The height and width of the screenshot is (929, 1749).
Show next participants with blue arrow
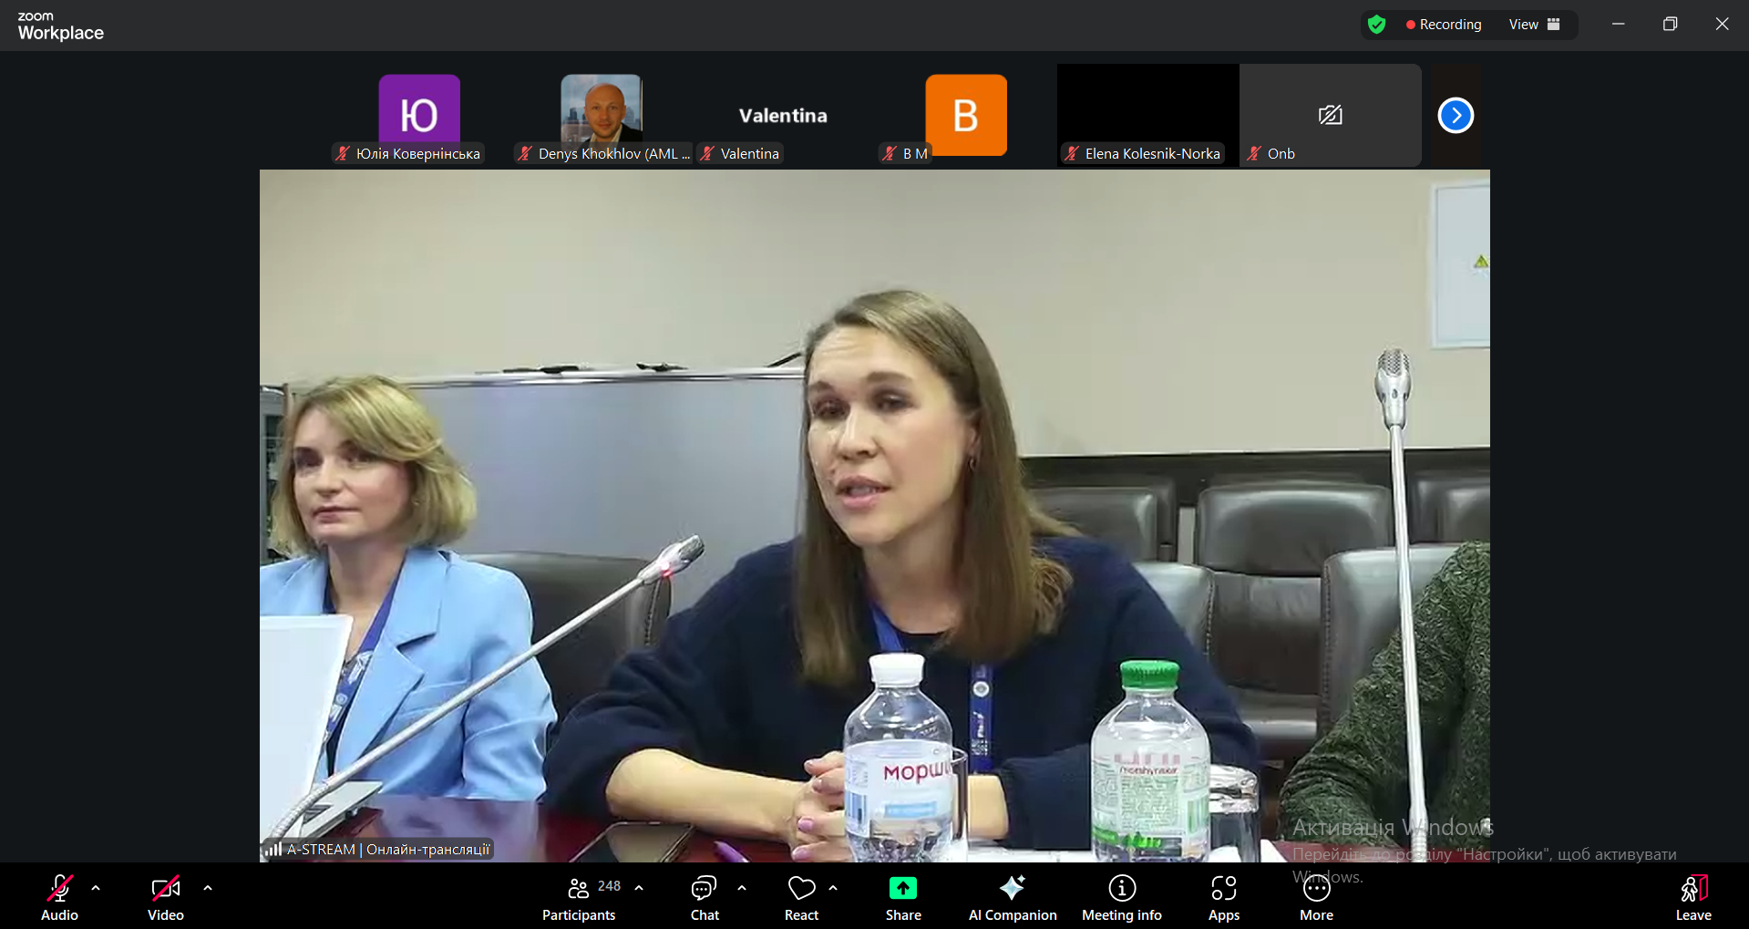[1455, 116]
